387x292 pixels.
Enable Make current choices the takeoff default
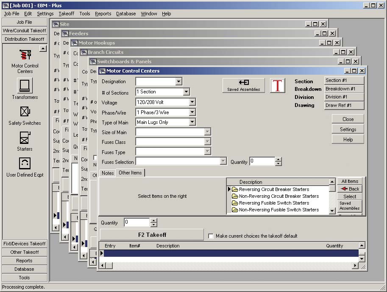(211, 236)
